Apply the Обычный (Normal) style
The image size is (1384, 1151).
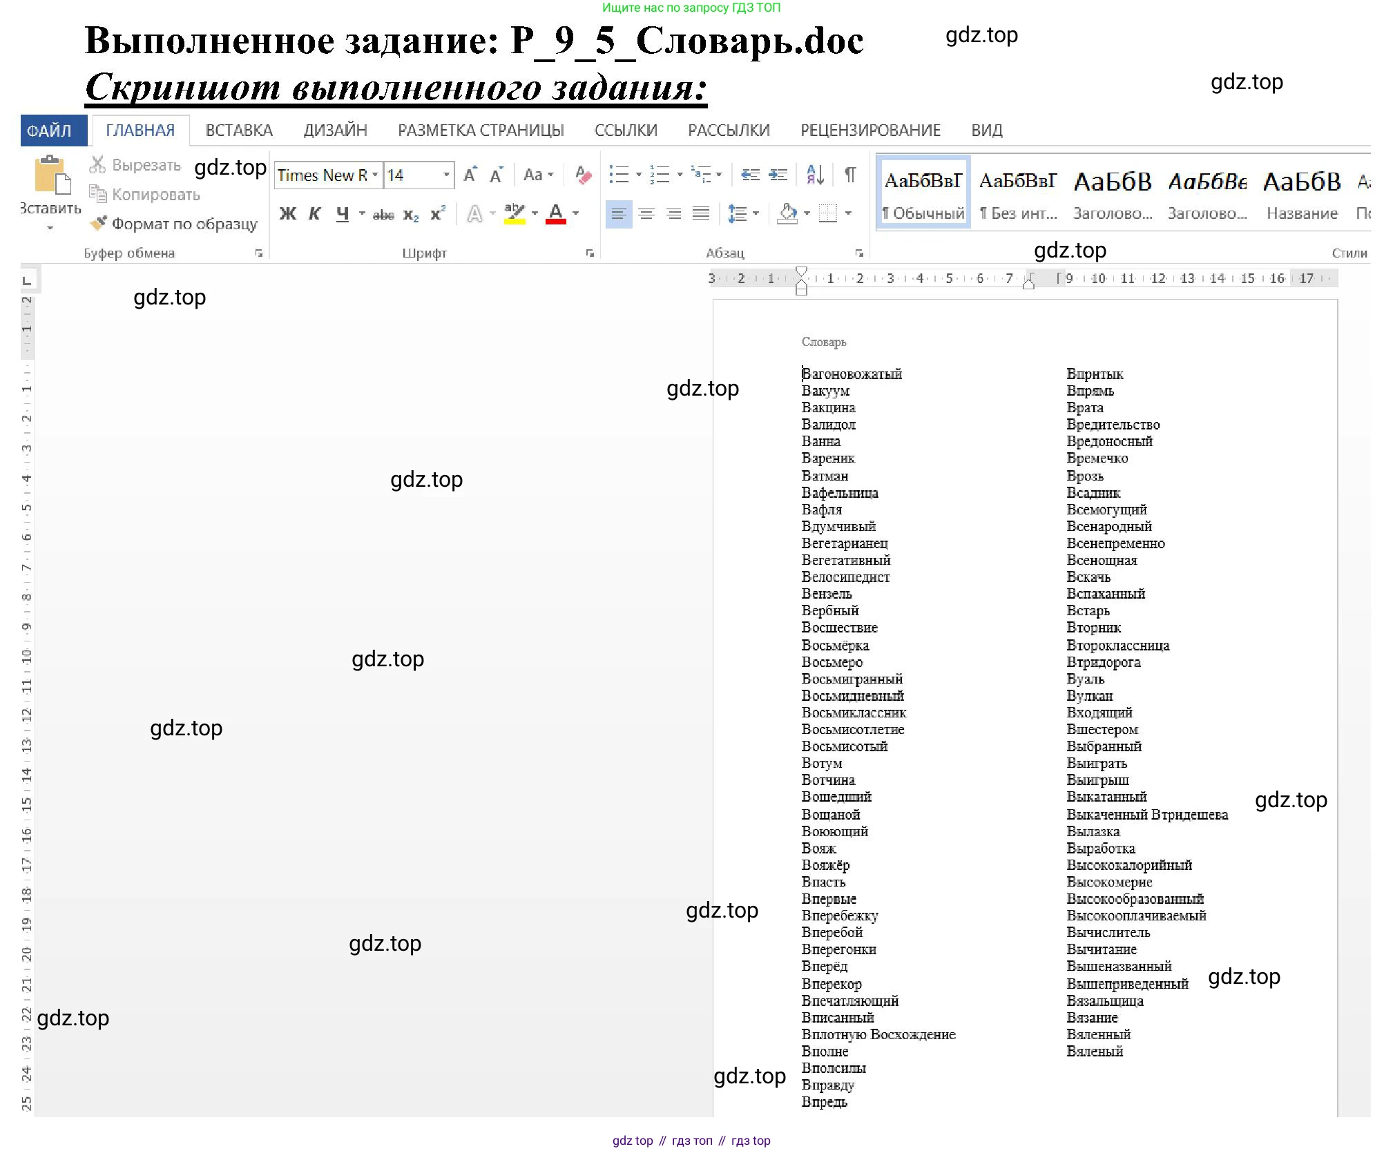point(923,193)
